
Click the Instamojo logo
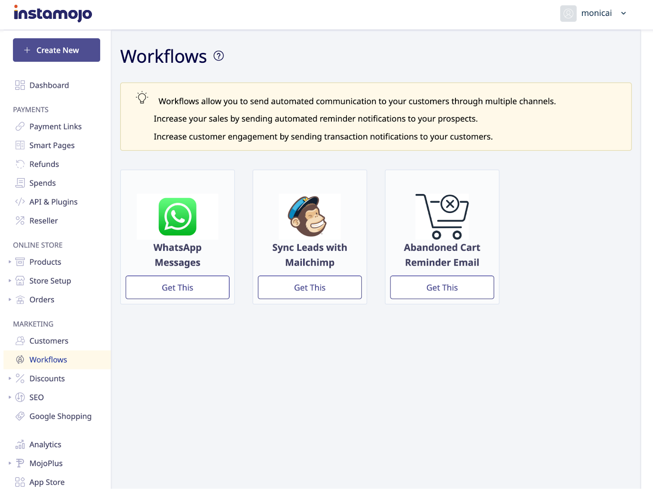tap(53, 13)
